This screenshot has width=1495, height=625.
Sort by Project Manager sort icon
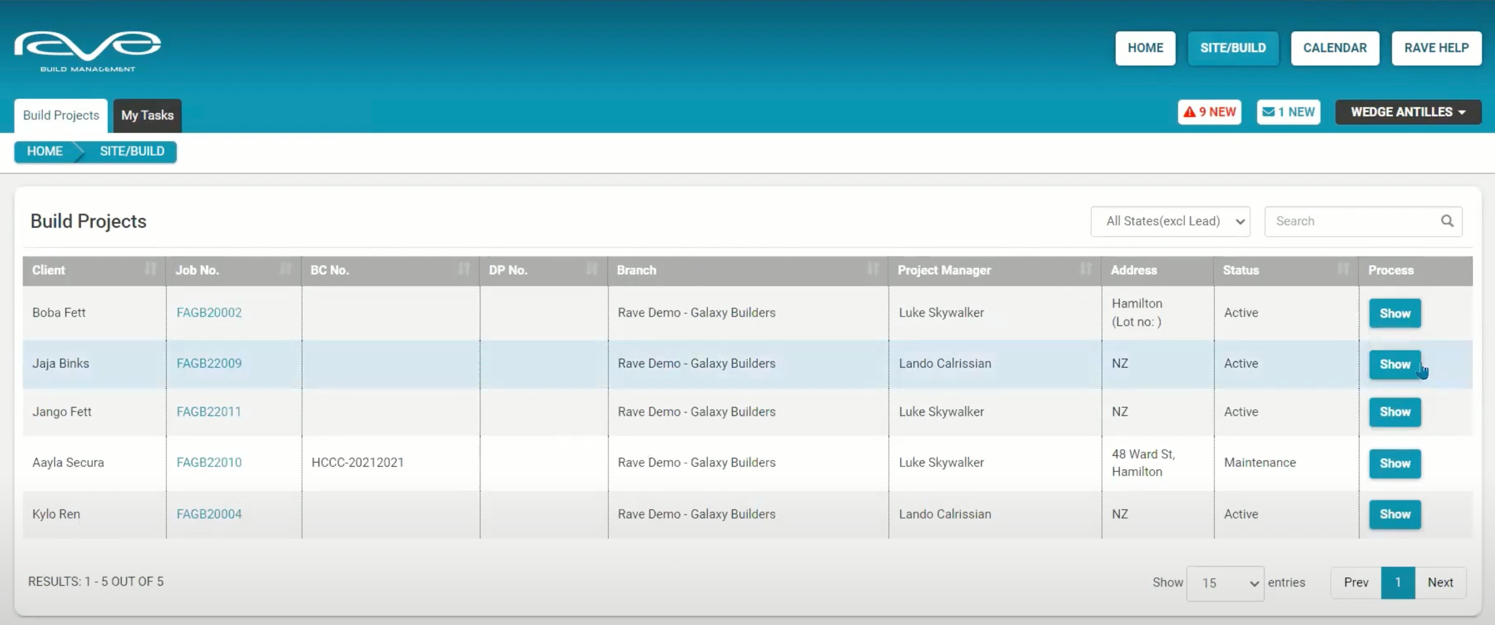click(1085, 269)
